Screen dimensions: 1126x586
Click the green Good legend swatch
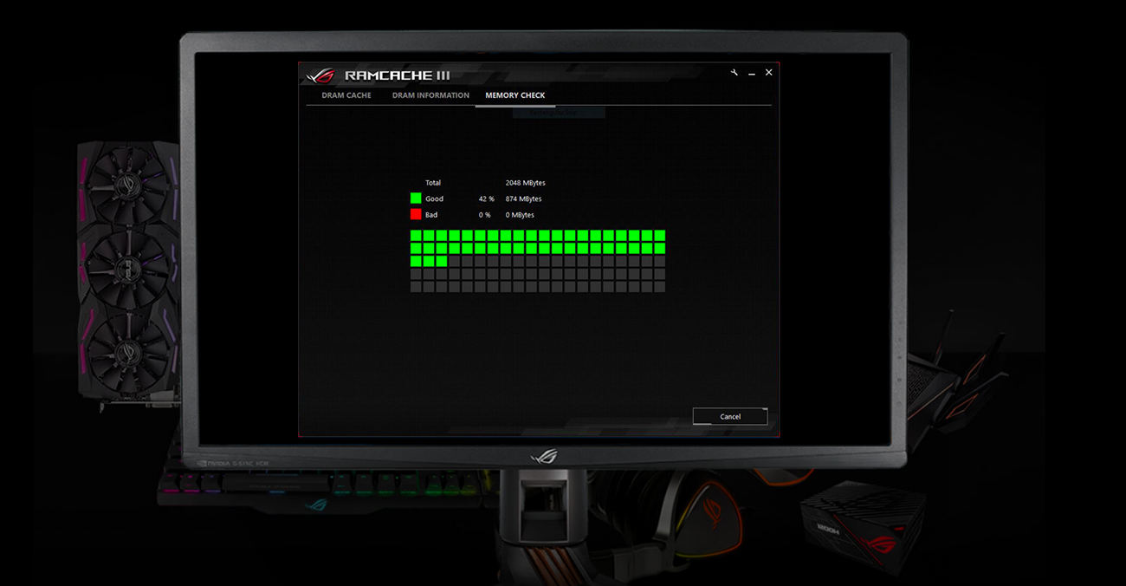click(x=416, y=199)
